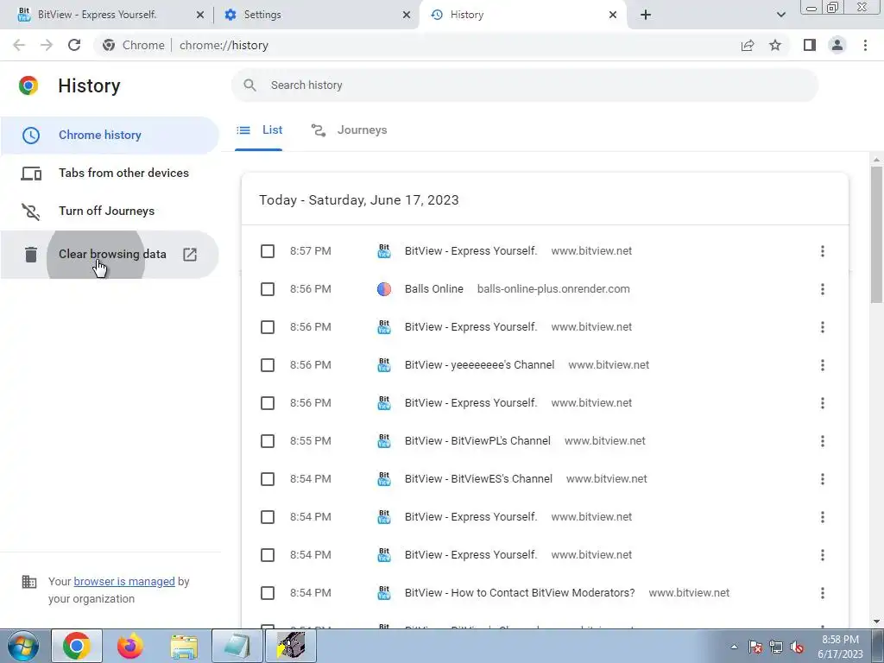Check the How to Contact BitView Moderators entry

pos(268,593)
